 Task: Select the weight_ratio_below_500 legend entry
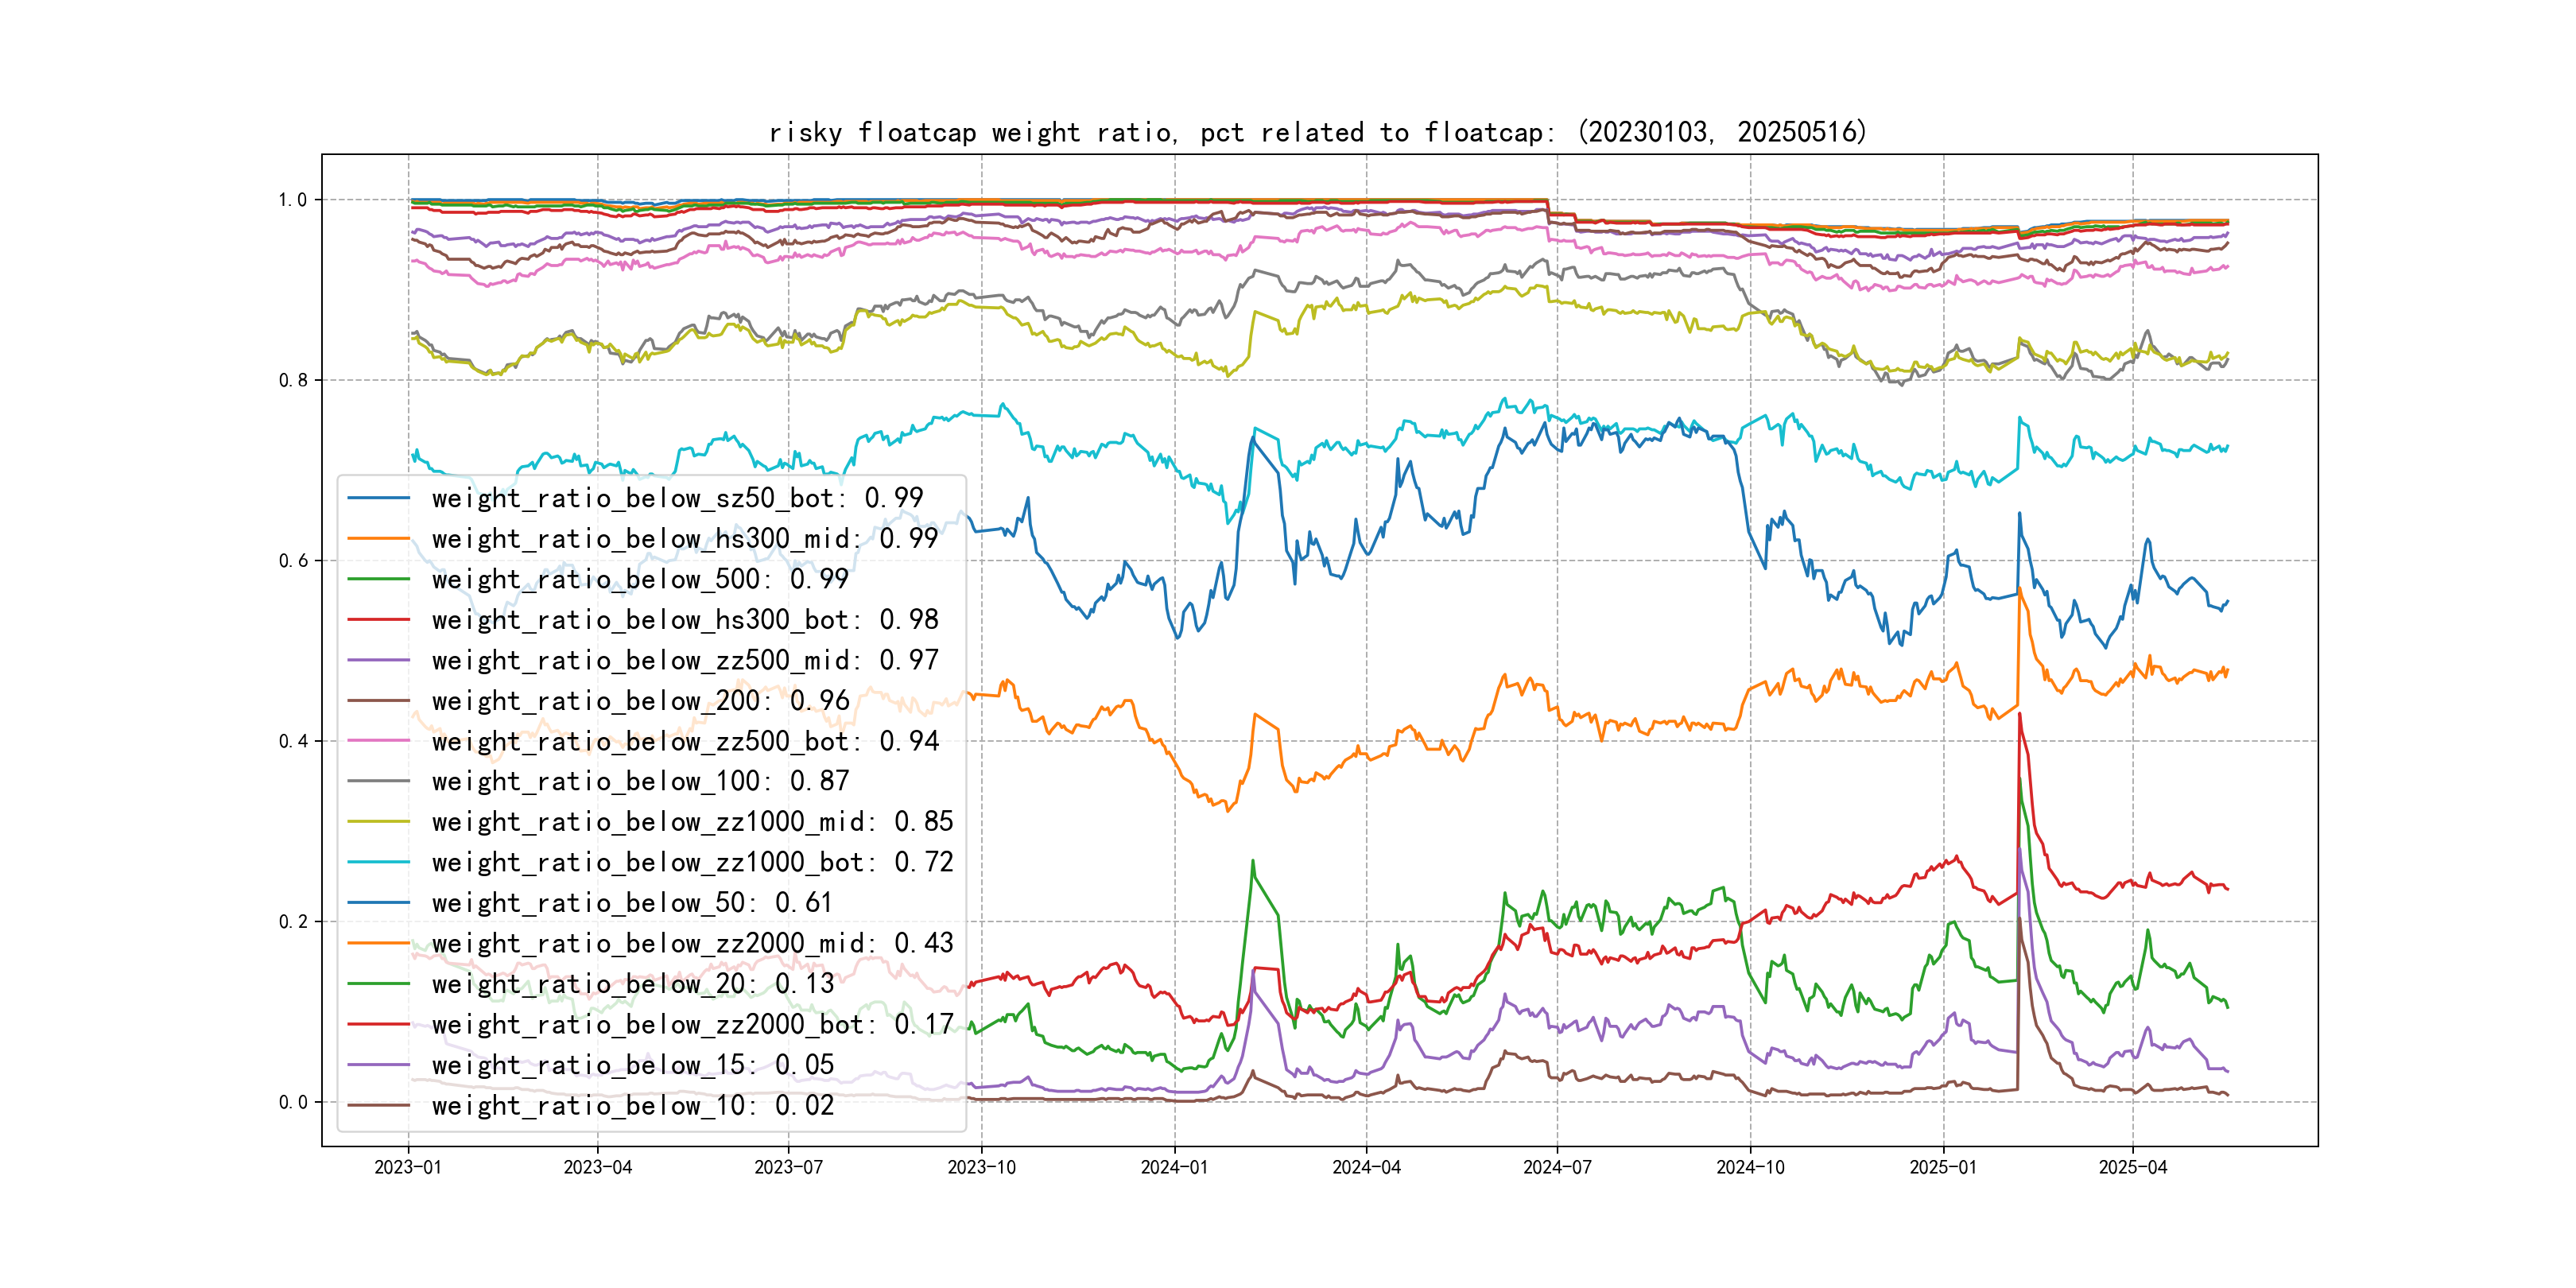click(x=639, y=579)
